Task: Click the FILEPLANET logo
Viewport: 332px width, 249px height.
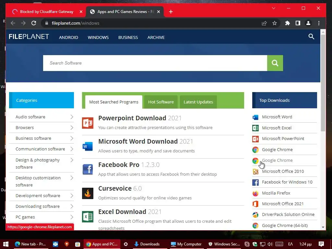Action: [x=29, y=37]
